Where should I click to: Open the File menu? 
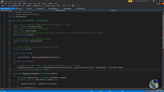(x=2, y=4)
